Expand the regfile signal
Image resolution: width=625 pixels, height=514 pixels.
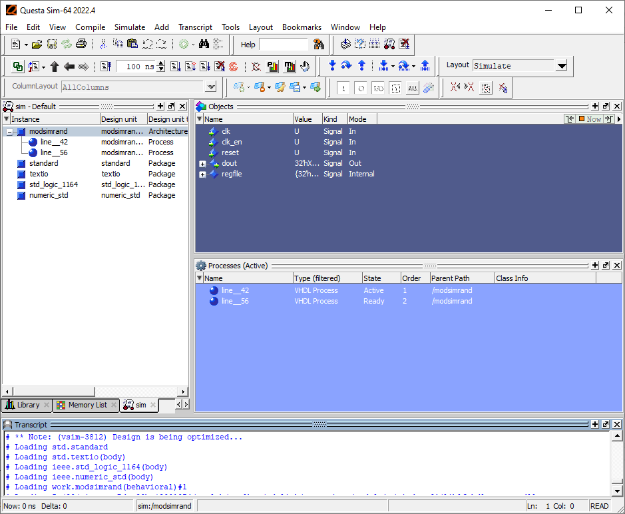click(x=202, y=174)
